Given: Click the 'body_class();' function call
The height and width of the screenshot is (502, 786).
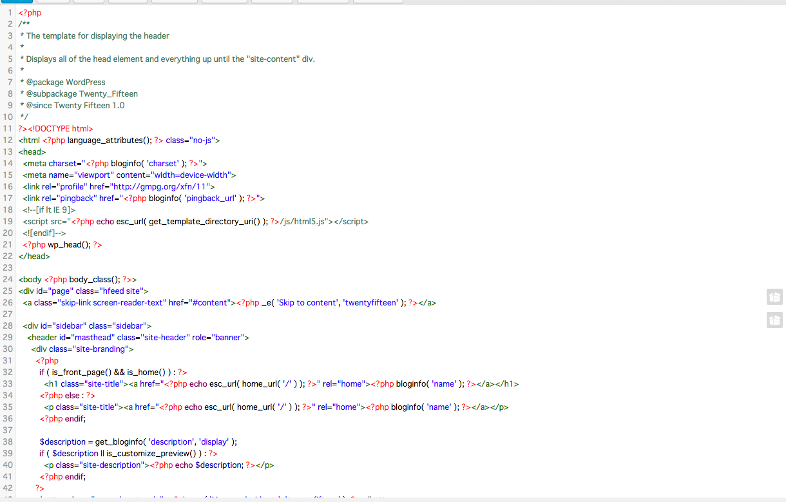Looking at the screenshot, I should pyautogui.click(x=95, y=280).
